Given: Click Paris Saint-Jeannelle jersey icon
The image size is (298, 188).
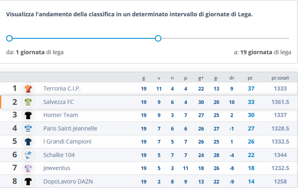Looking at the screenshot, I should (28, 128).
